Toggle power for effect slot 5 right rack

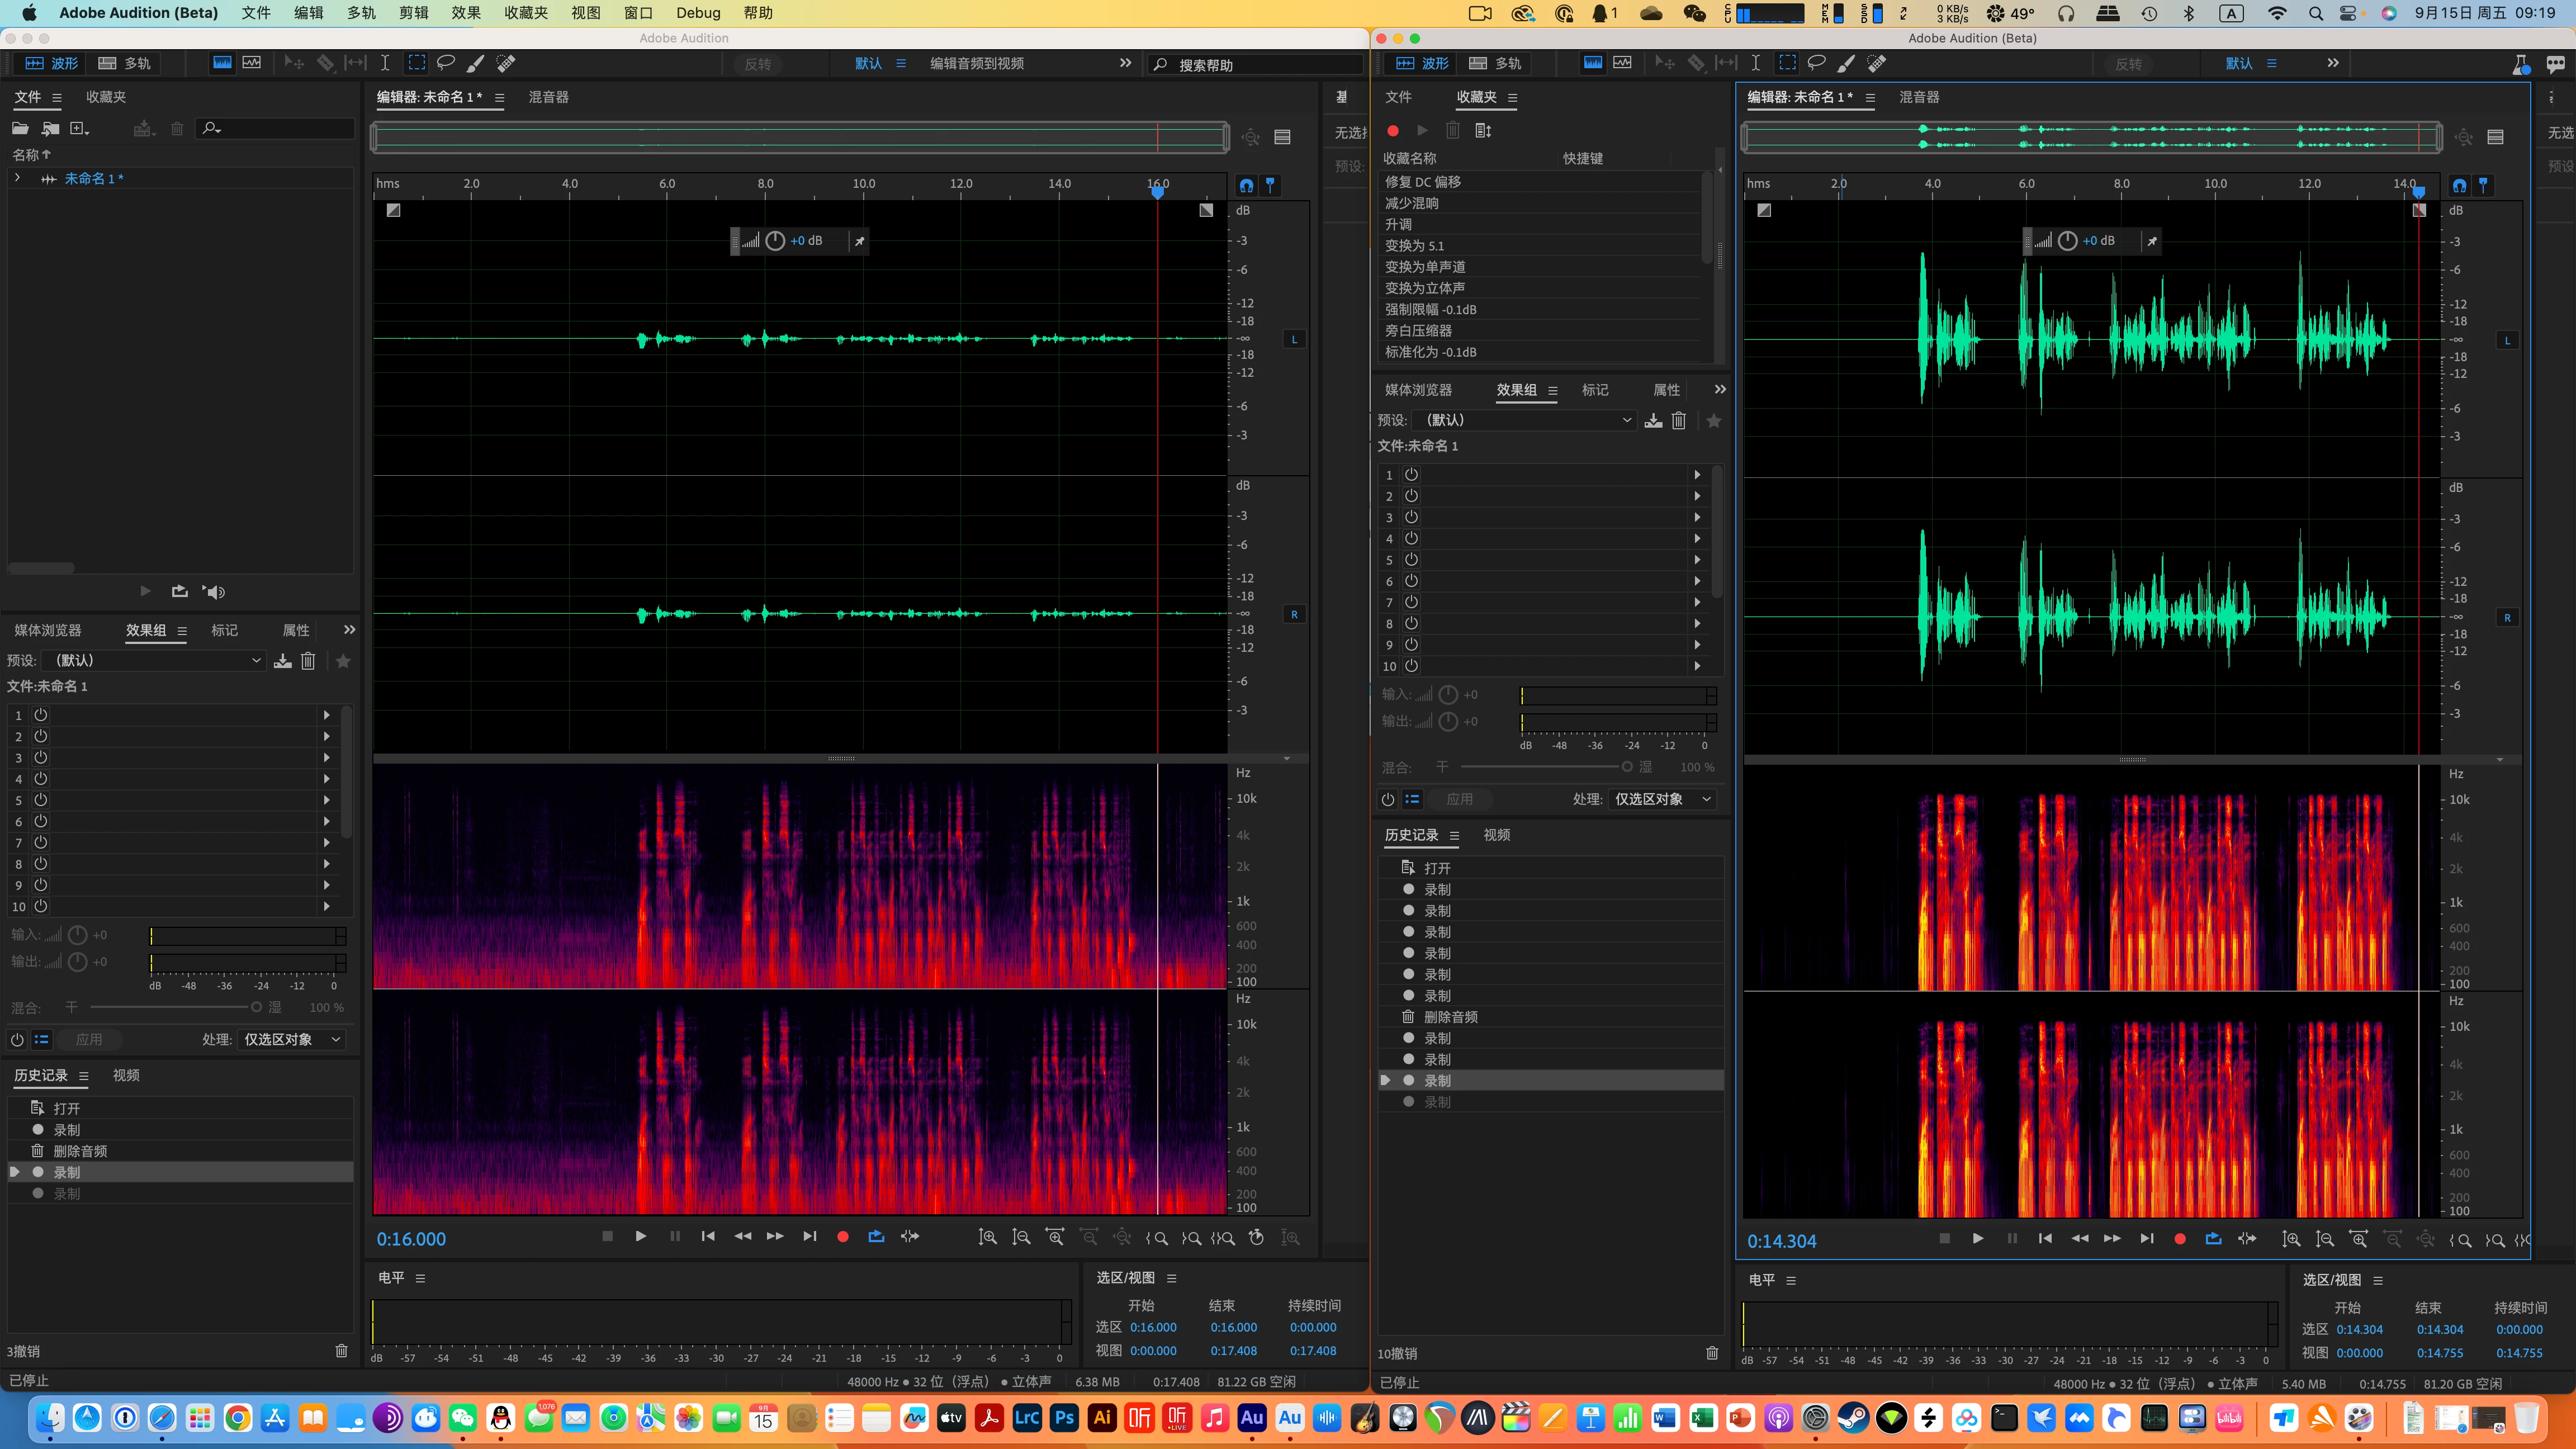(x=1411, y=560)
